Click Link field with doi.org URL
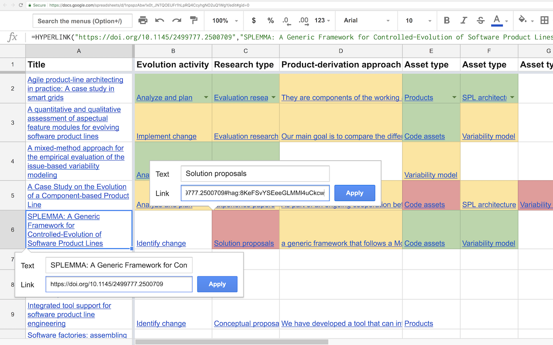Screen dimensions: 553x345 (119, 284)
